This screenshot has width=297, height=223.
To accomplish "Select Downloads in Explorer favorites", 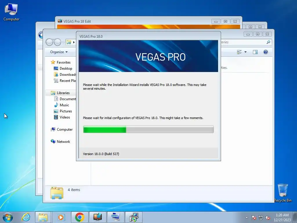I will pyautogui.click(x=65, y=74).
